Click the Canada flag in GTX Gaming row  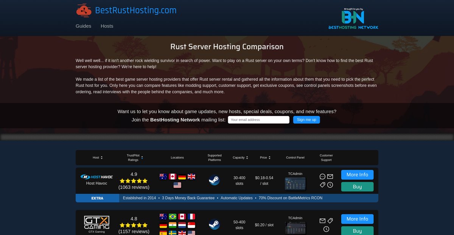point(182,217)
